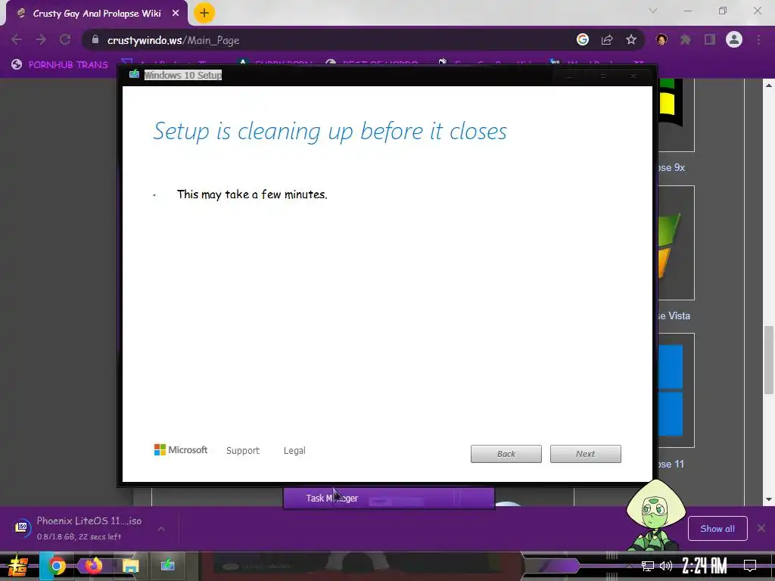Click the scrollbar down arrow

point(769,499)
